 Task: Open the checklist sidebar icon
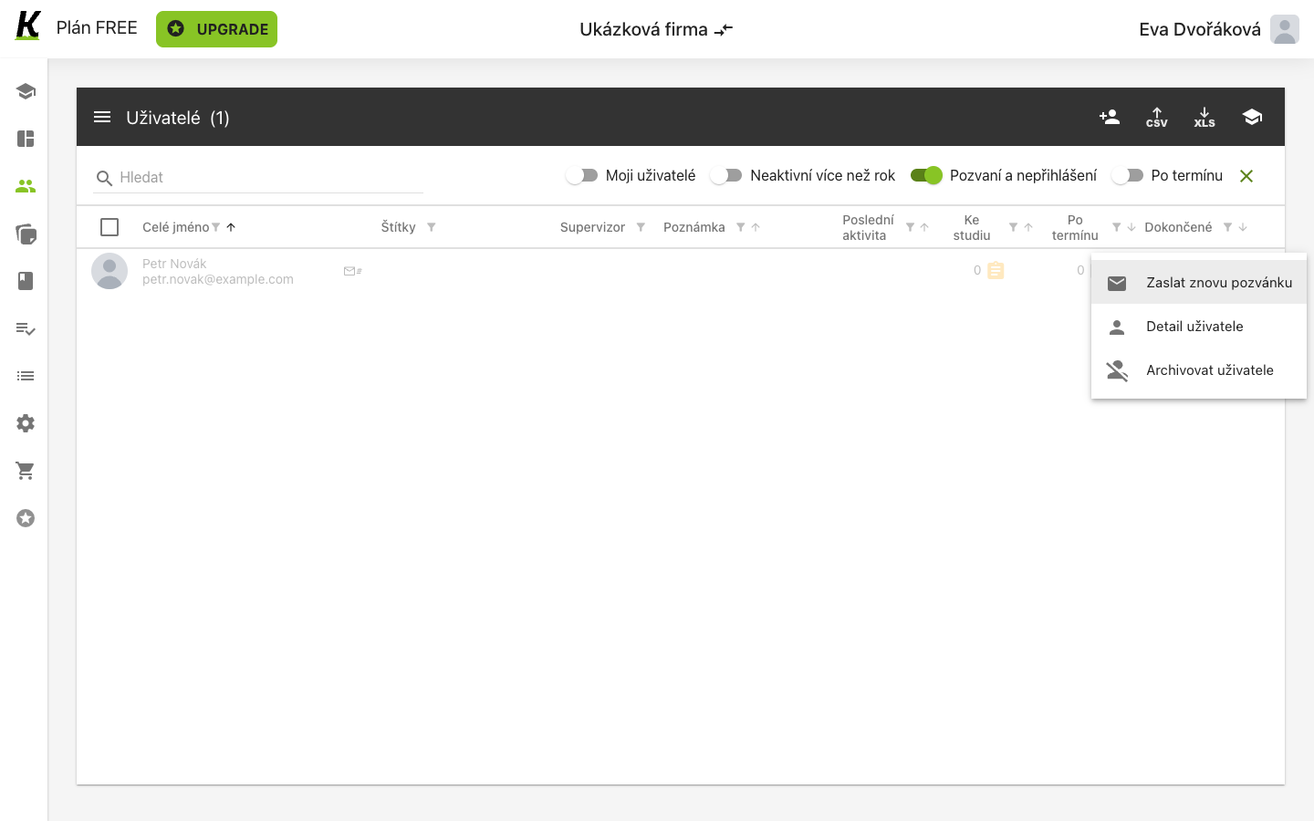point(26,328)
